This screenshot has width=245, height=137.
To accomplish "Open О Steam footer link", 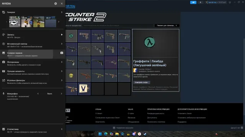I will point(99,113).
